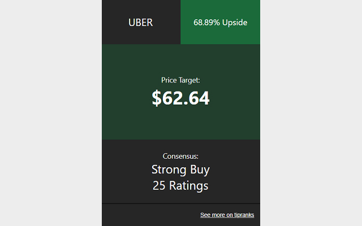This screenshot has height=226, width=362.
Task: Select the 68.89% Upside badge
Action: (220, 22)
